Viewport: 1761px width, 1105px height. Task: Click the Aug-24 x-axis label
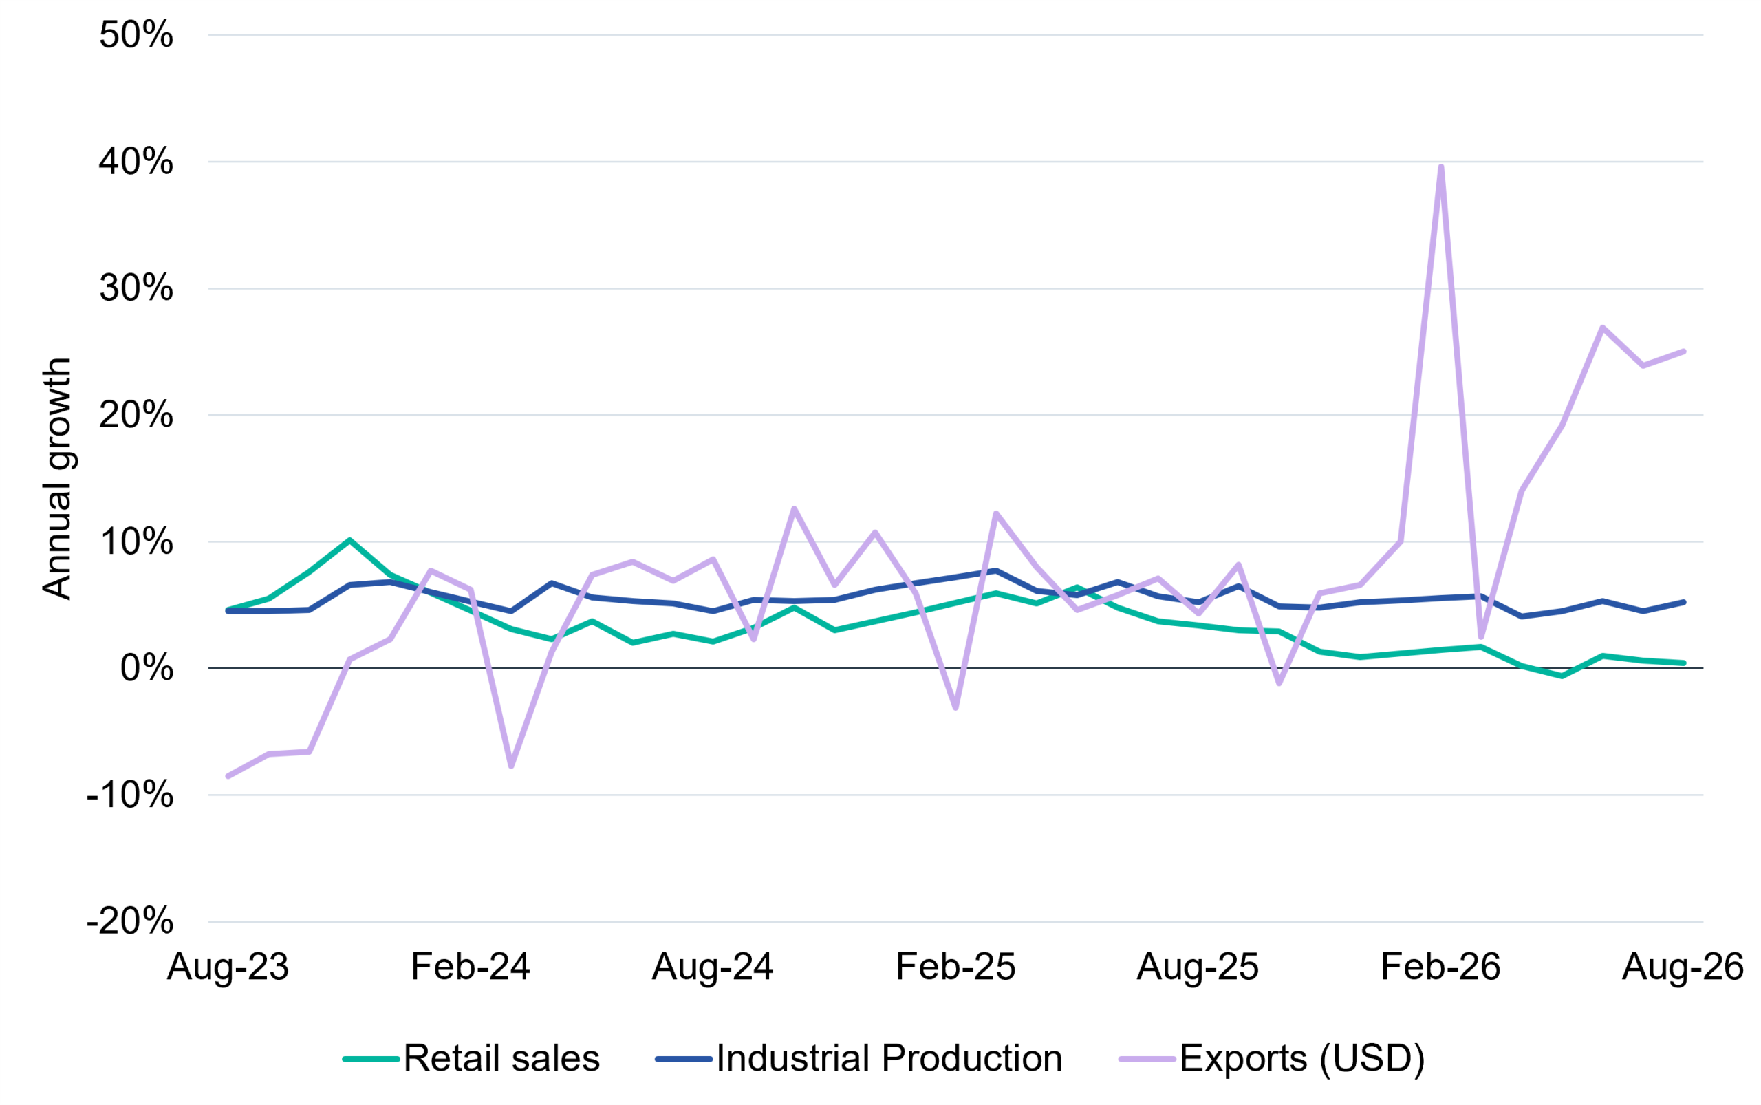click(x=713, y=967)
